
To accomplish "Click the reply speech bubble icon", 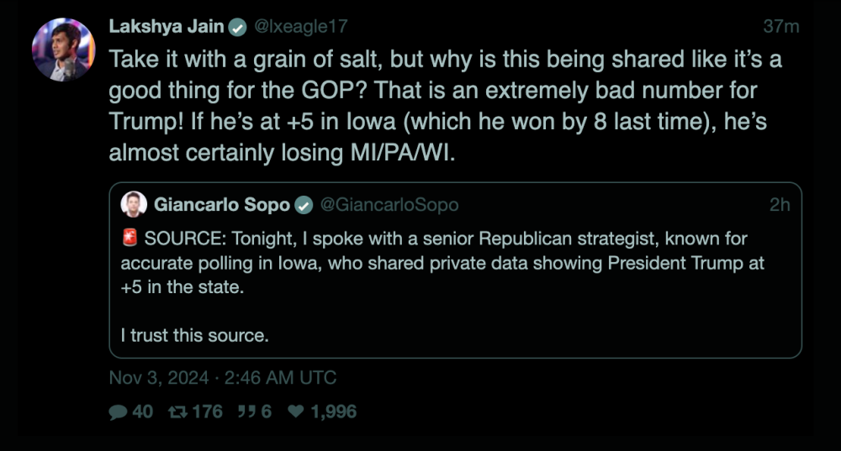I will [x=118, y=412].
